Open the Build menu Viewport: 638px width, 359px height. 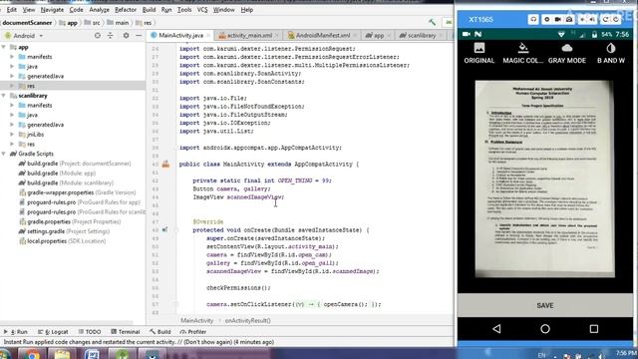tap(149, 9)
